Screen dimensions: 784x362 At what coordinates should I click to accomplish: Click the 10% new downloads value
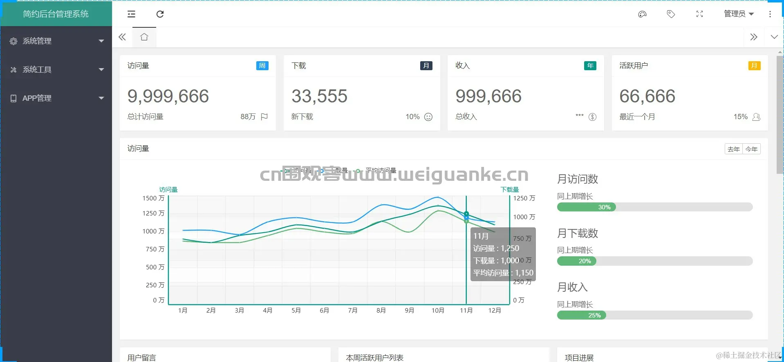(x=412, y=117)
